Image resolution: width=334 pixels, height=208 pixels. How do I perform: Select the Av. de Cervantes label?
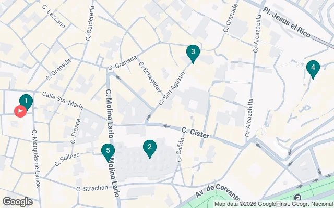[218, 193]
